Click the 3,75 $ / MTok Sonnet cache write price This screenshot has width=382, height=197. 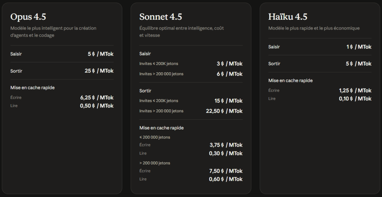(x=226, y=145)
